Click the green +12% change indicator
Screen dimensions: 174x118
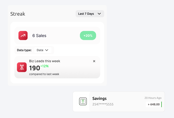click(45, 66)
